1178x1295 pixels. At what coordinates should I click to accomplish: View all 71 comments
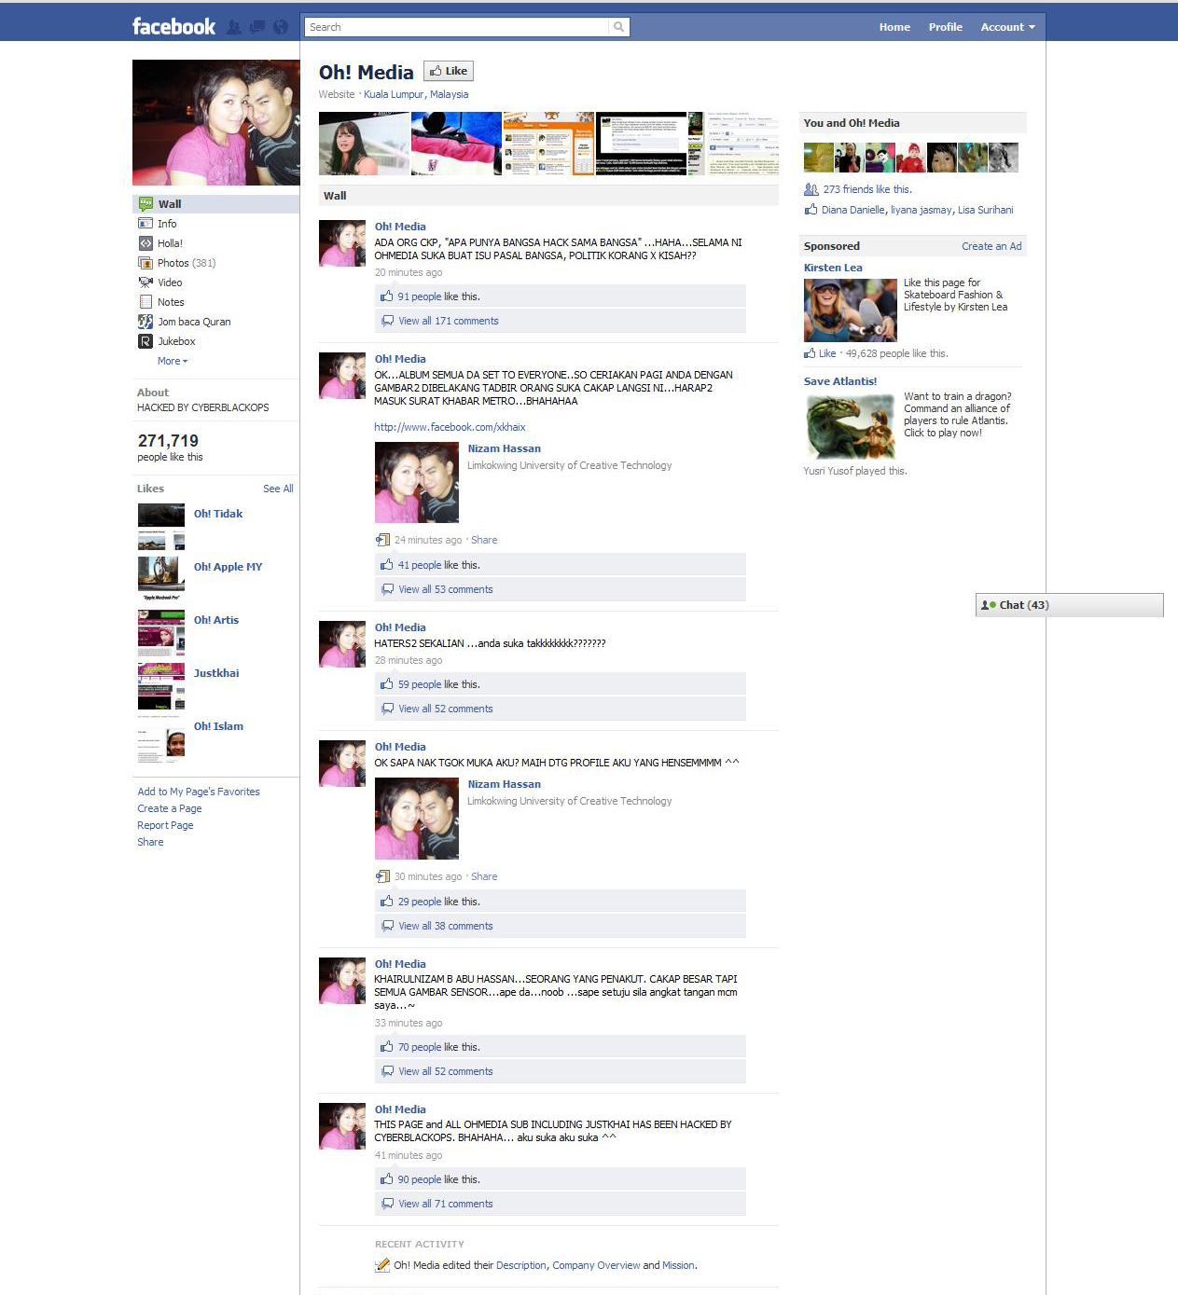446,1204
